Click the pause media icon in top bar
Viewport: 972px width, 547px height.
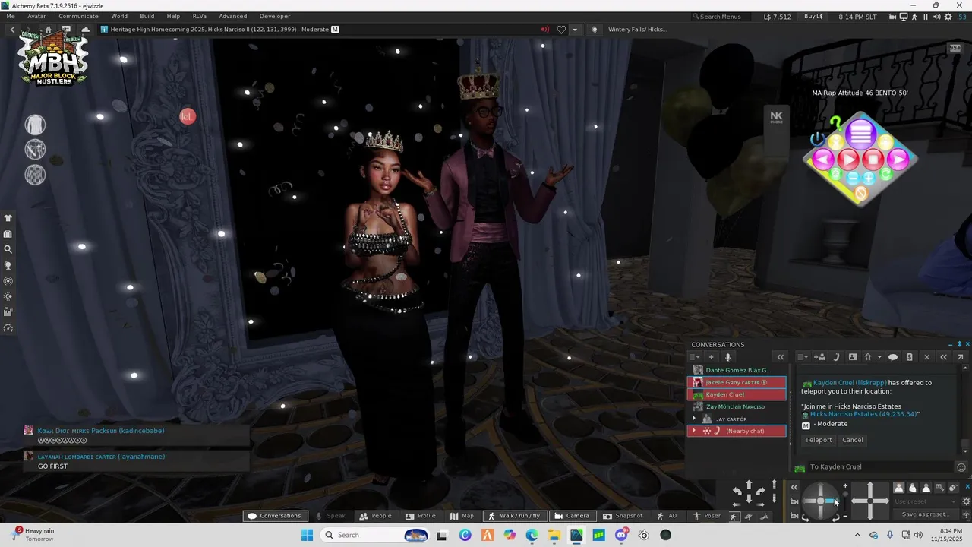coord(926,17)
